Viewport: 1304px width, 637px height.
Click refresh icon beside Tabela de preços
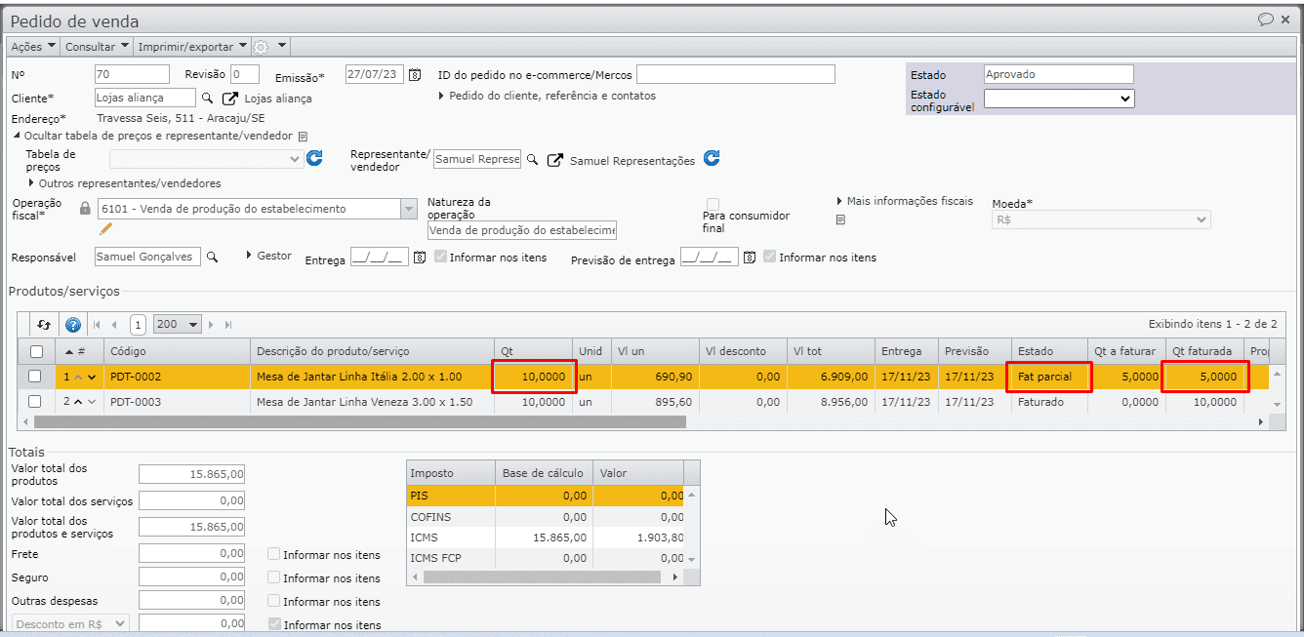coord(314,158)
